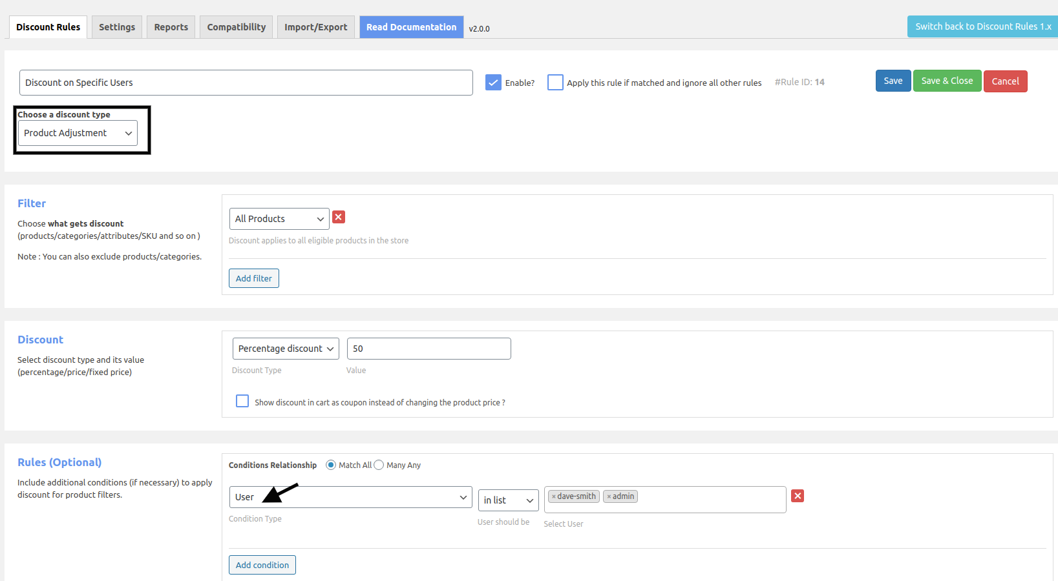Remove dave-smith from selected users

pos(553,496)
